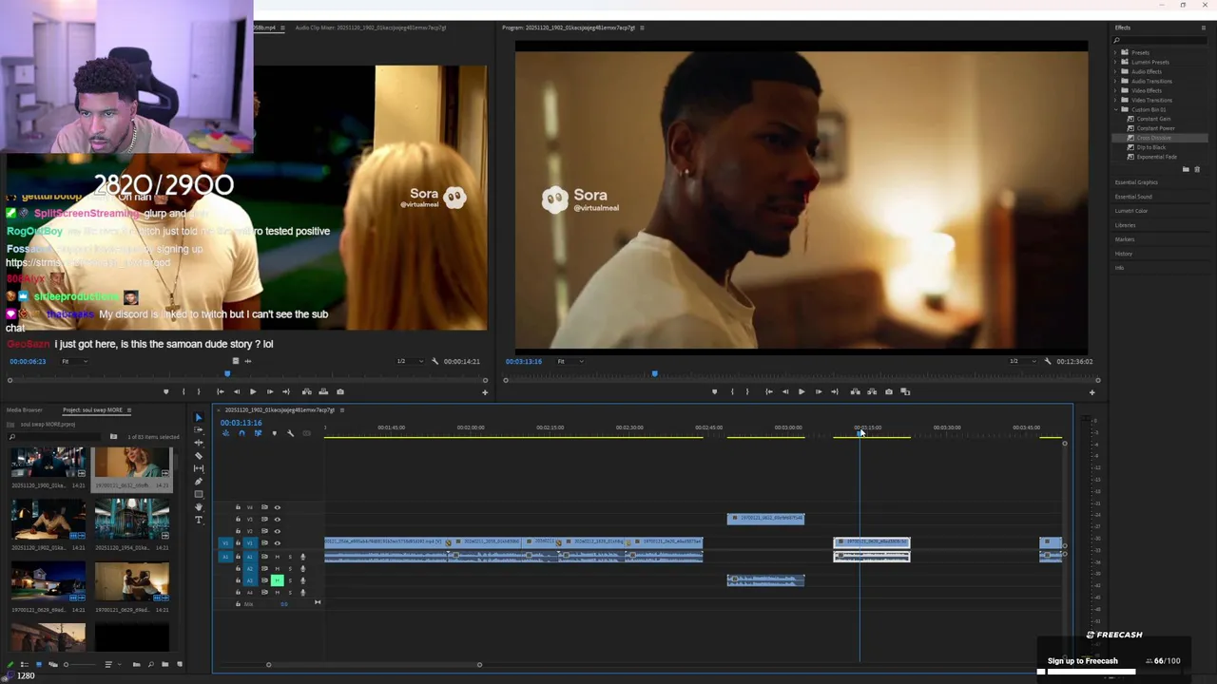The height and width of the screenshot is (684, 1217).
Task: Expand Lumetri Presets folder
Action: 1115,62
